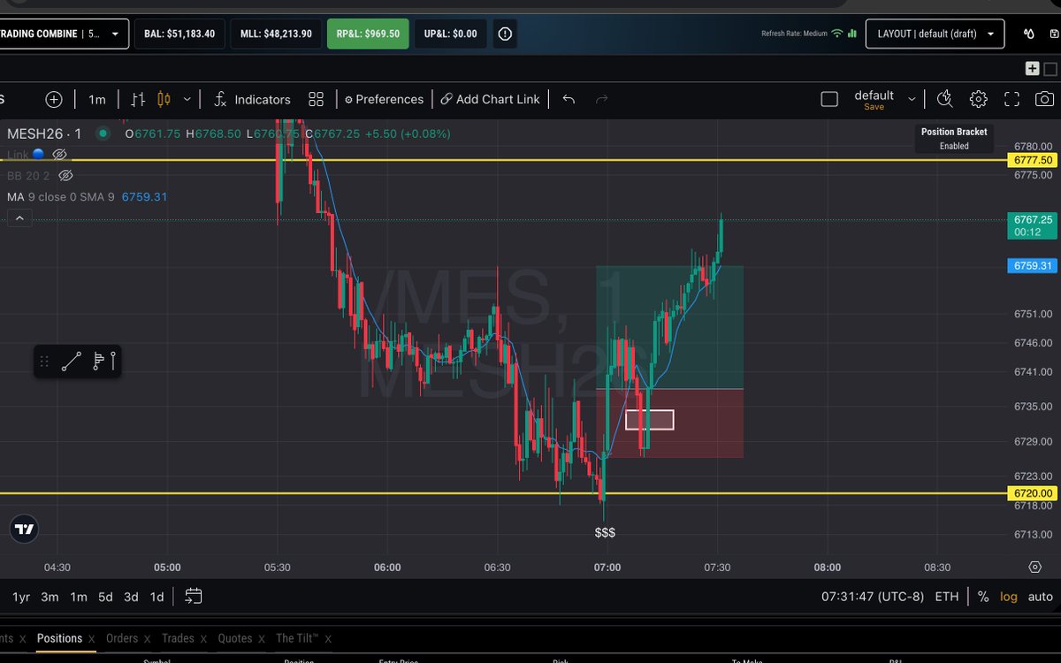The width and height of the screenshot is (1061, 663).
Task: Click the UP&L $0.00 box
Action: pos(451,34)
